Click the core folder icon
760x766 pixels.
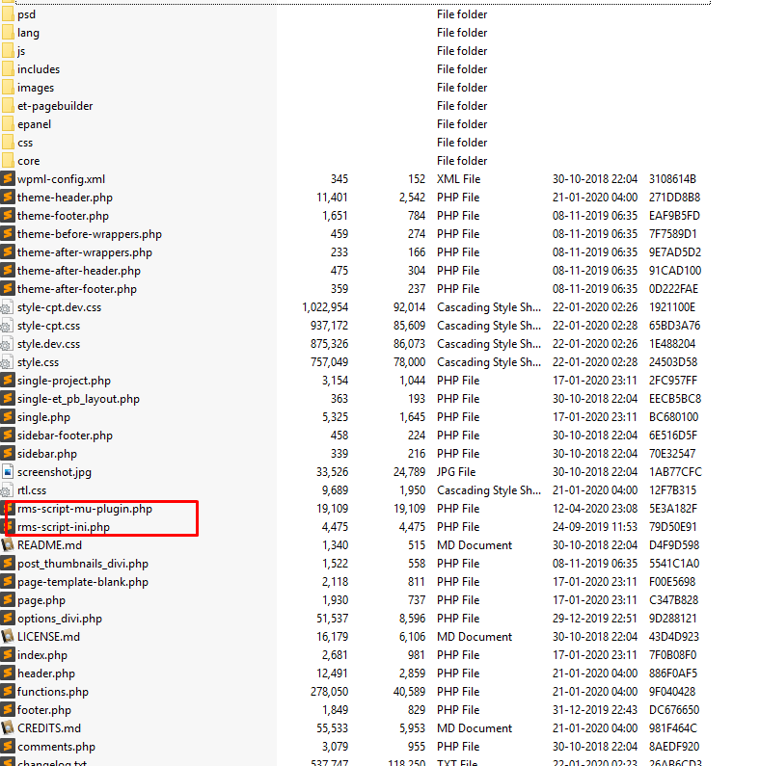click(8, 161)
